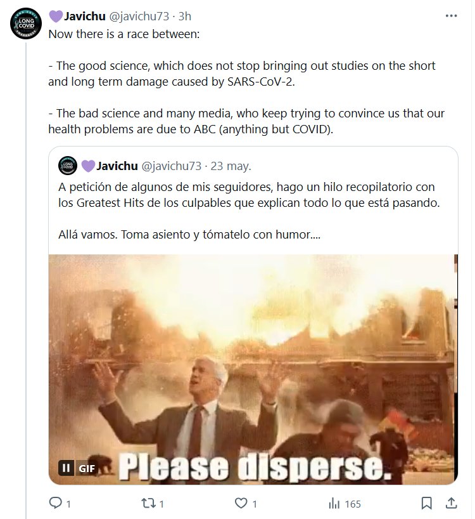Pause the GIF playback

[x=66, y=468]
